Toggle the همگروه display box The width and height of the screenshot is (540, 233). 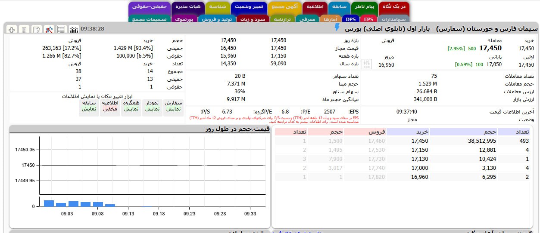coord(131,107)
